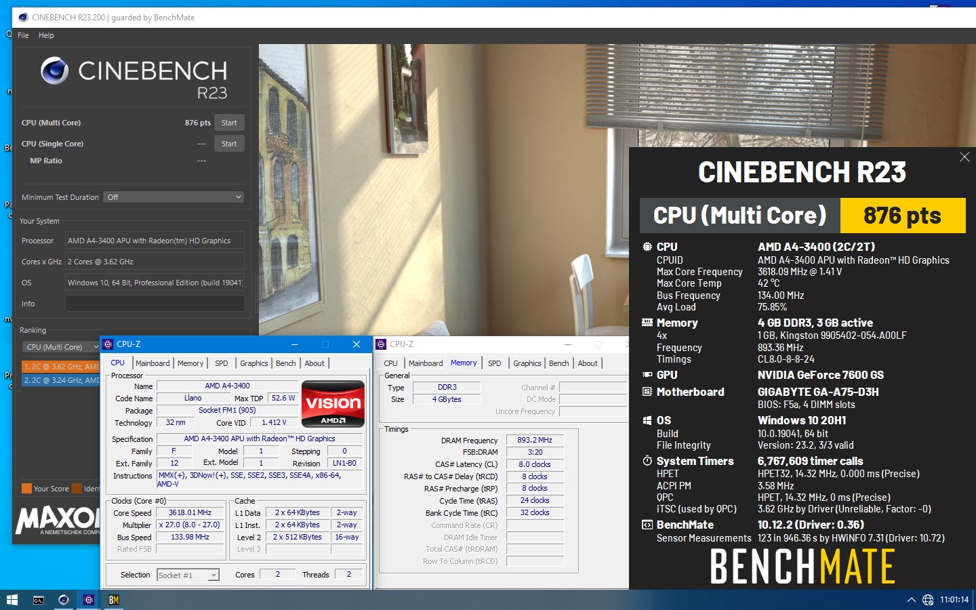Open Bench tab in second CPU-Z window
This screenshot has height=610, width=976.
click(559, 363)
